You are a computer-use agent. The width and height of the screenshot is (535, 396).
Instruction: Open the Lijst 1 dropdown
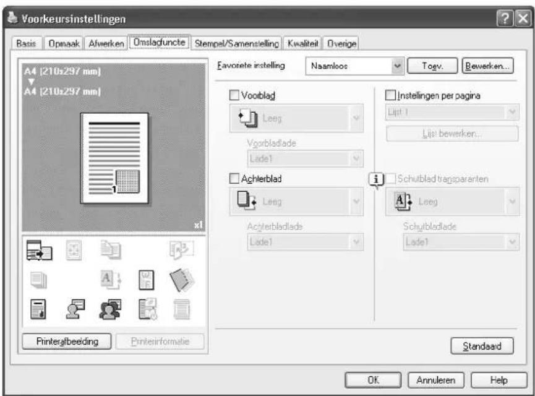tap(452, 112)
